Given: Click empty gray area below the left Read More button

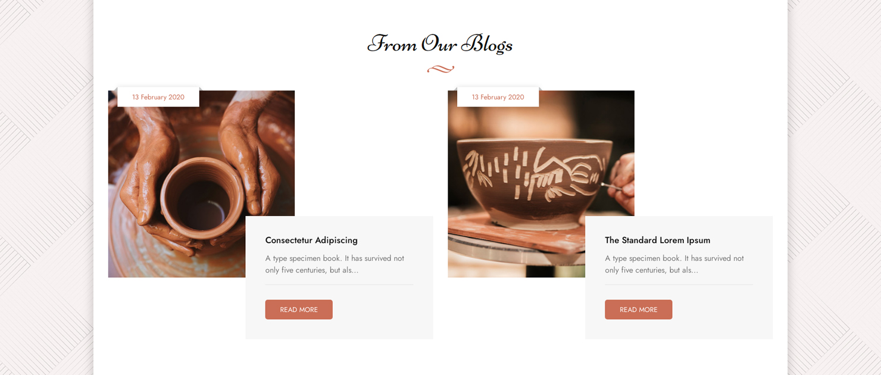Looking at the screenshot, I should 339,330.
